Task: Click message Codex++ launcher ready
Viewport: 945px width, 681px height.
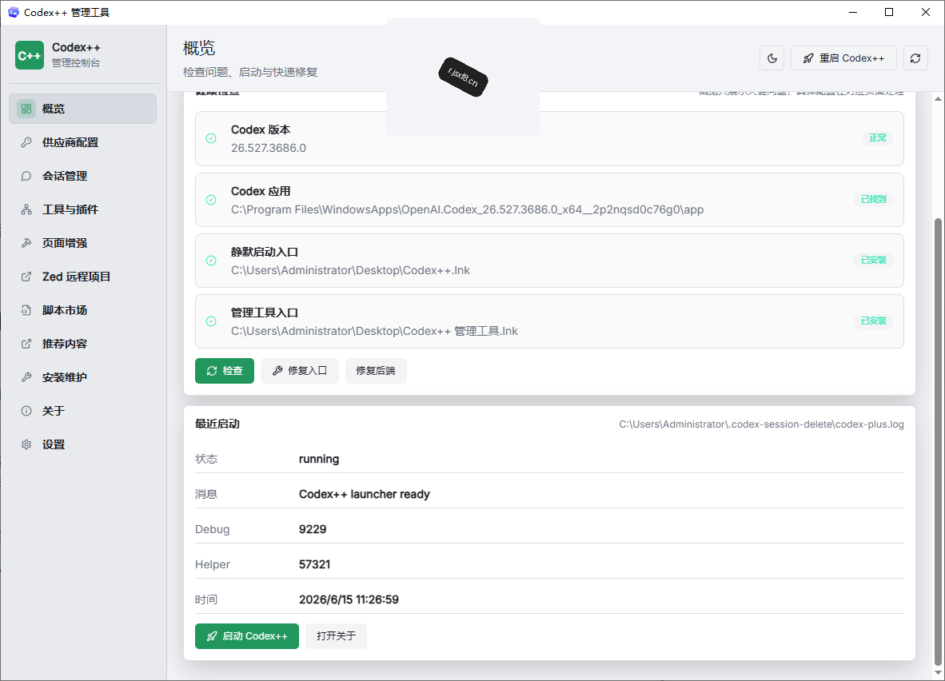Action: pos(364,494)
